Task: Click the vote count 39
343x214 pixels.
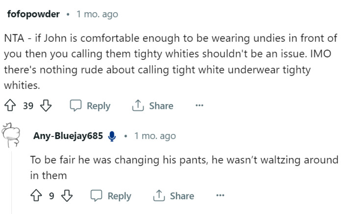Action: pyautogui.click(x=28, y=106)
